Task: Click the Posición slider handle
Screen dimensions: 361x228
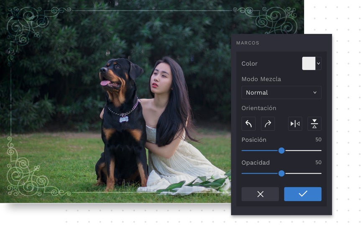Action: tap(282, 150)
